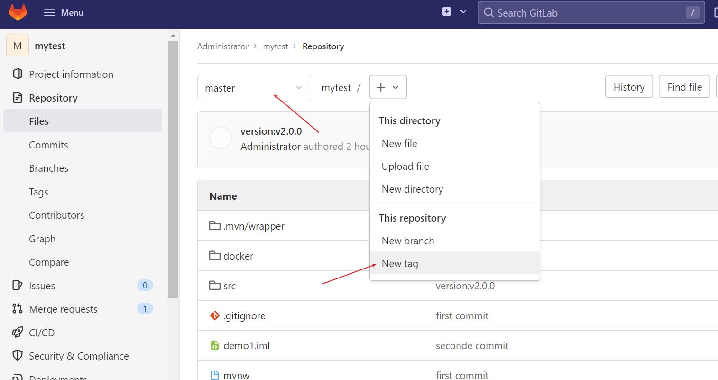Click src row commit message version:v2.0.0

[x=465, y=286]
